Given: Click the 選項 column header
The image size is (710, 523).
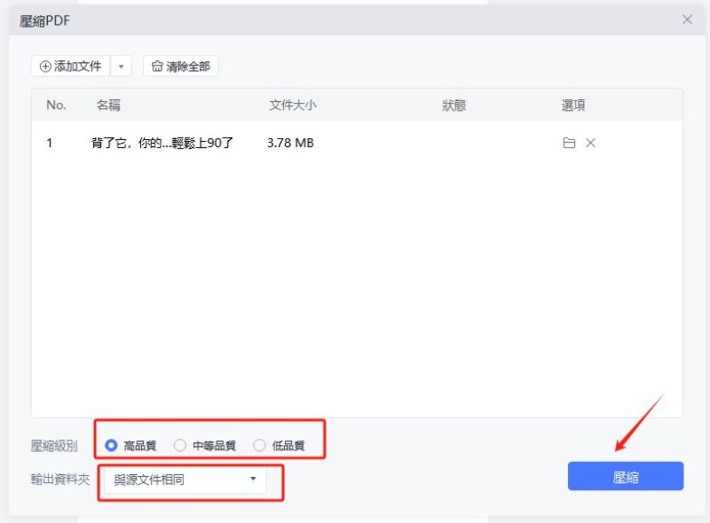Looking at the screenshot, I should point(573,105).
